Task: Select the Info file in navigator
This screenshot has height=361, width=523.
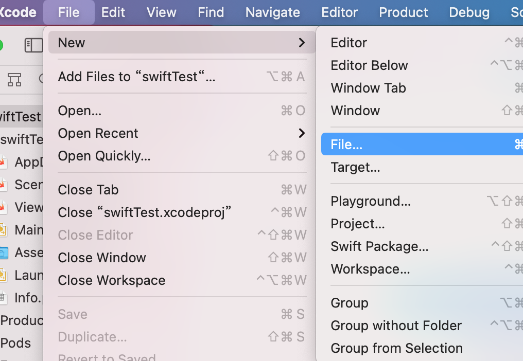Action: [22, 298]
